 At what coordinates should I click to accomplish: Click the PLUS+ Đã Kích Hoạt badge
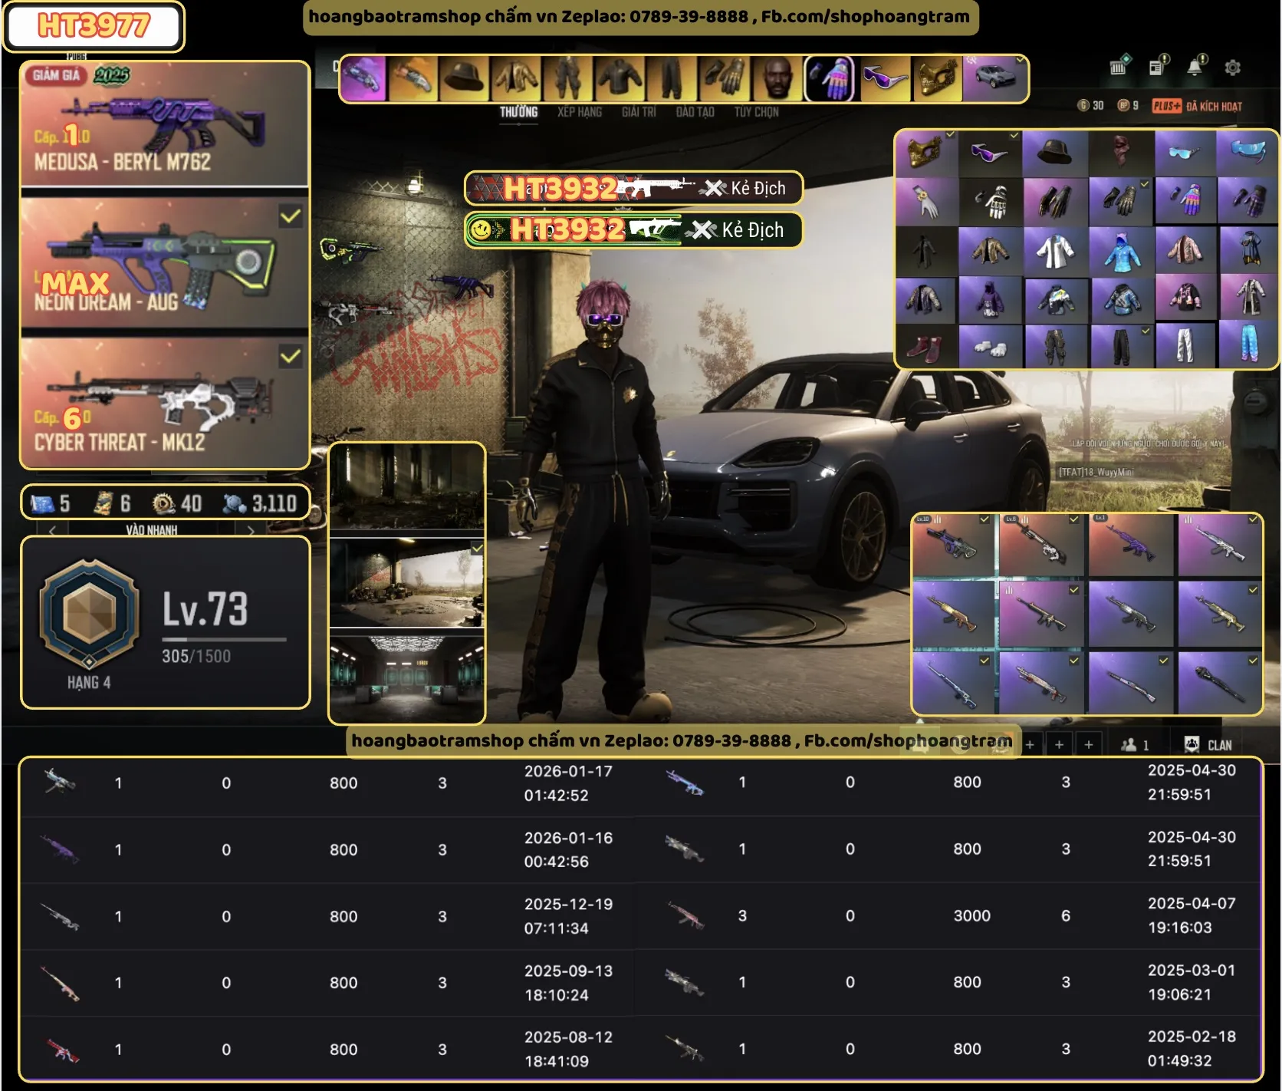pyautogui.click(x=1196, y=106)
